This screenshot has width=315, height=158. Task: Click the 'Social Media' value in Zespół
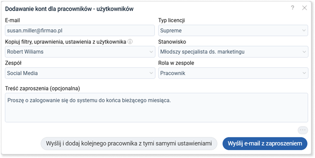22,73
